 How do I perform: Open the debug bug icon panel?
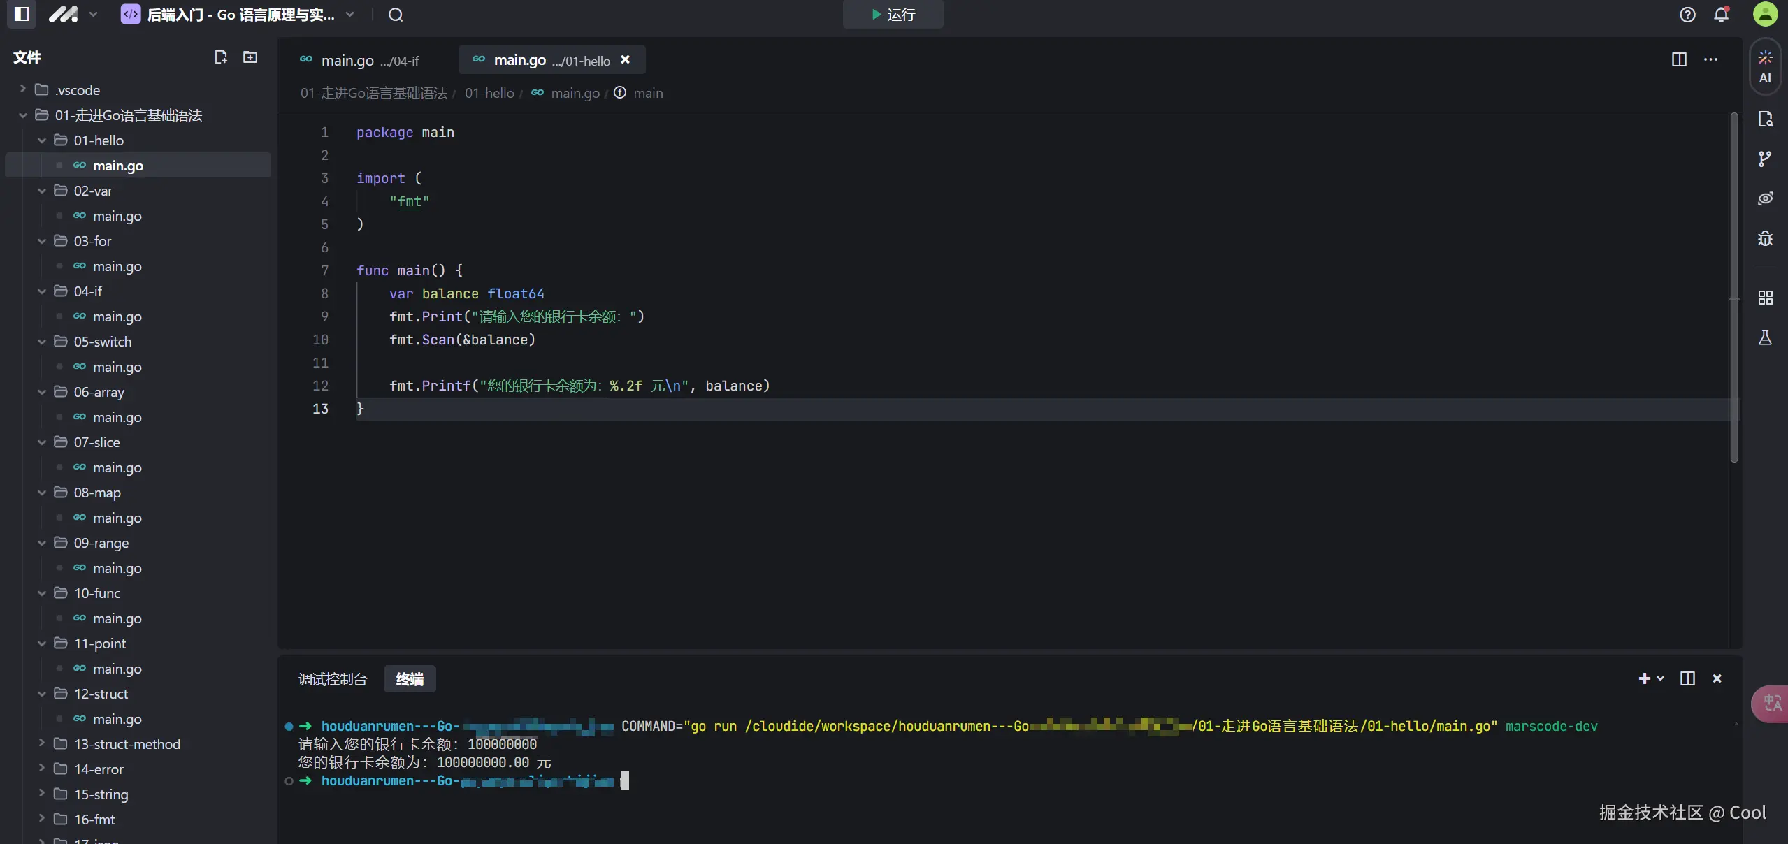click(x=1765, y=239)
